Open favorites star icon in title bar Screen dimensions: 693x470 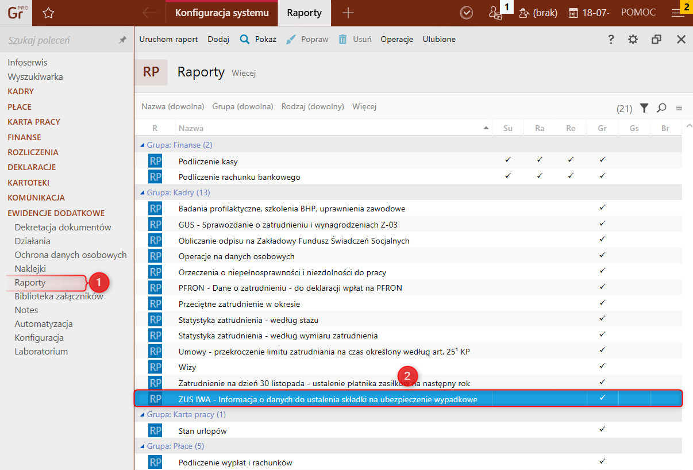click(x=48, y=13)
